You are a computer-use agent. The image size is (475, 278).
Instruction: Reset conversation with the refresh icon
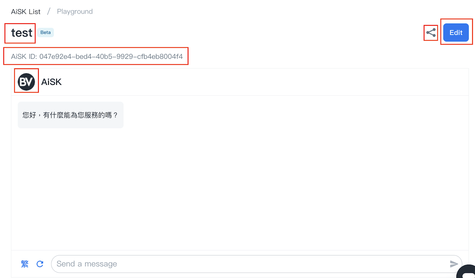coord(40,264)
